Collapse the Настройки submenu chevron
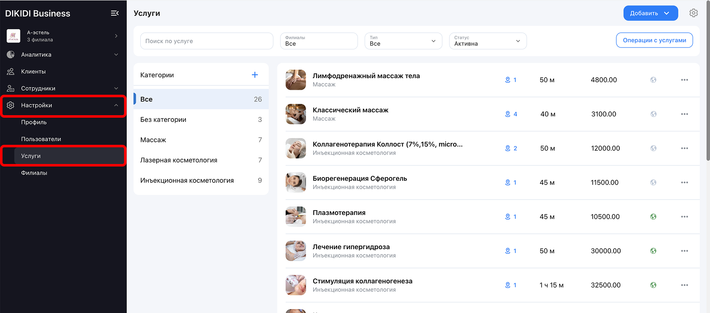The height and width of the screenshot is (313, 710). (116, 105)
